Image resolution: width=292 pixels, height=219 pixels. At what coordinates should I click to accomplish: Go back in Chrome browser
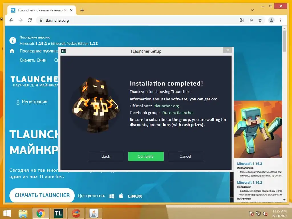point(11,20)
